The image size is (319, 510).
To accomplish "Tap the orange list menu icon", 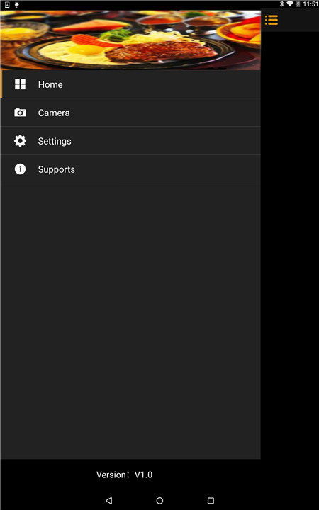I will click(x=271, y=20).
